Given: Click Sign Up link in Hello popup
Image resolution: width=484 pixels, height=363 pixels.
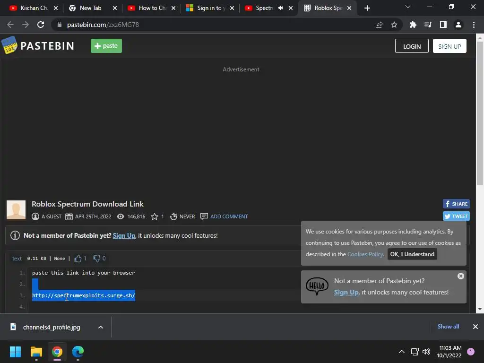Looking at the screenshot, I should tap(346, 292).
